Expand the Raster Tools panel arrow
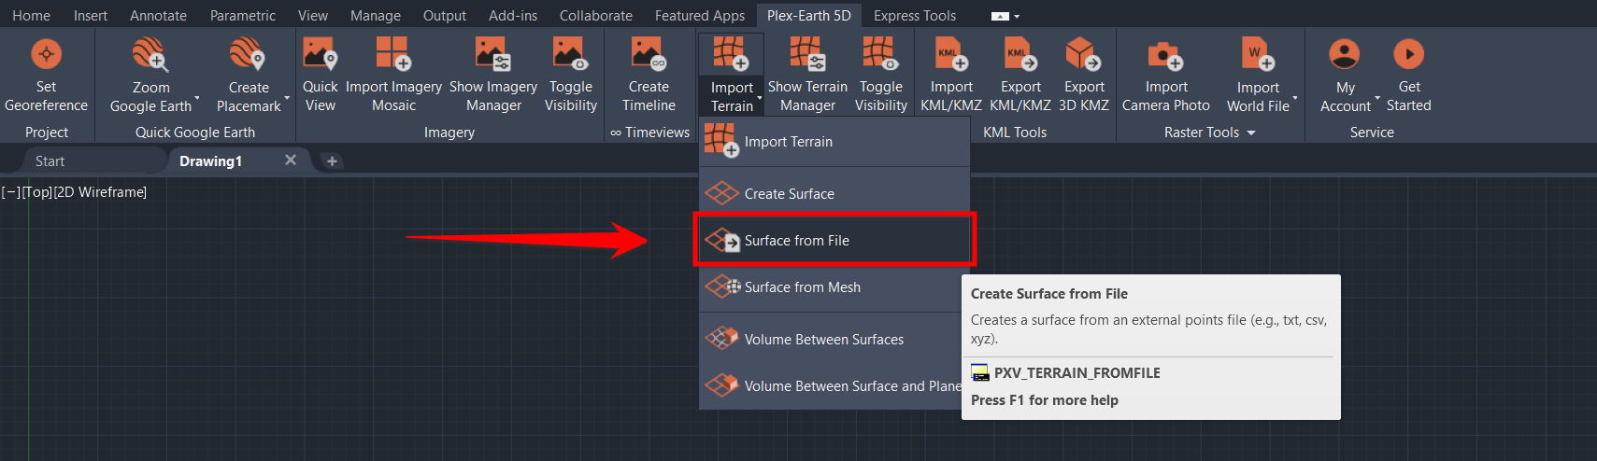 click(x=1251, y=133)
